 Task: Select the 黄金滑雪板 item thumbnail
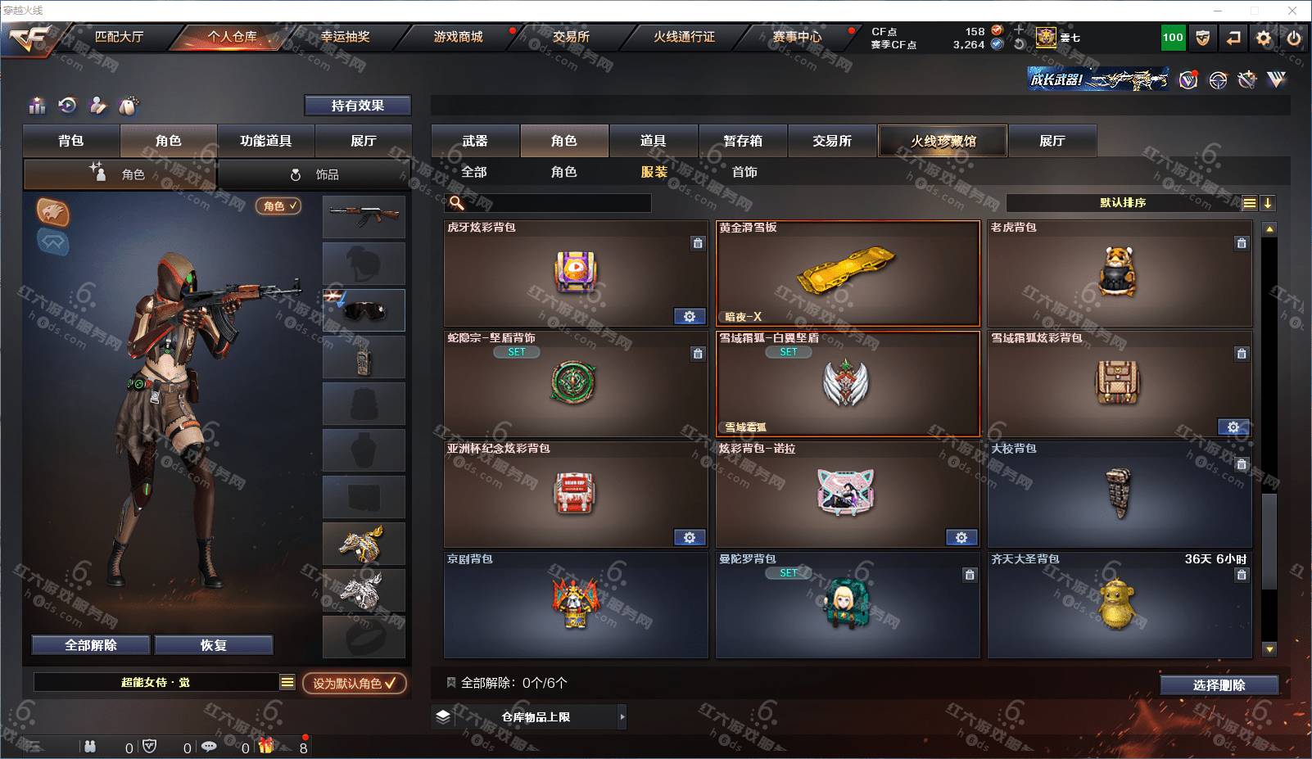pos(848,273)
